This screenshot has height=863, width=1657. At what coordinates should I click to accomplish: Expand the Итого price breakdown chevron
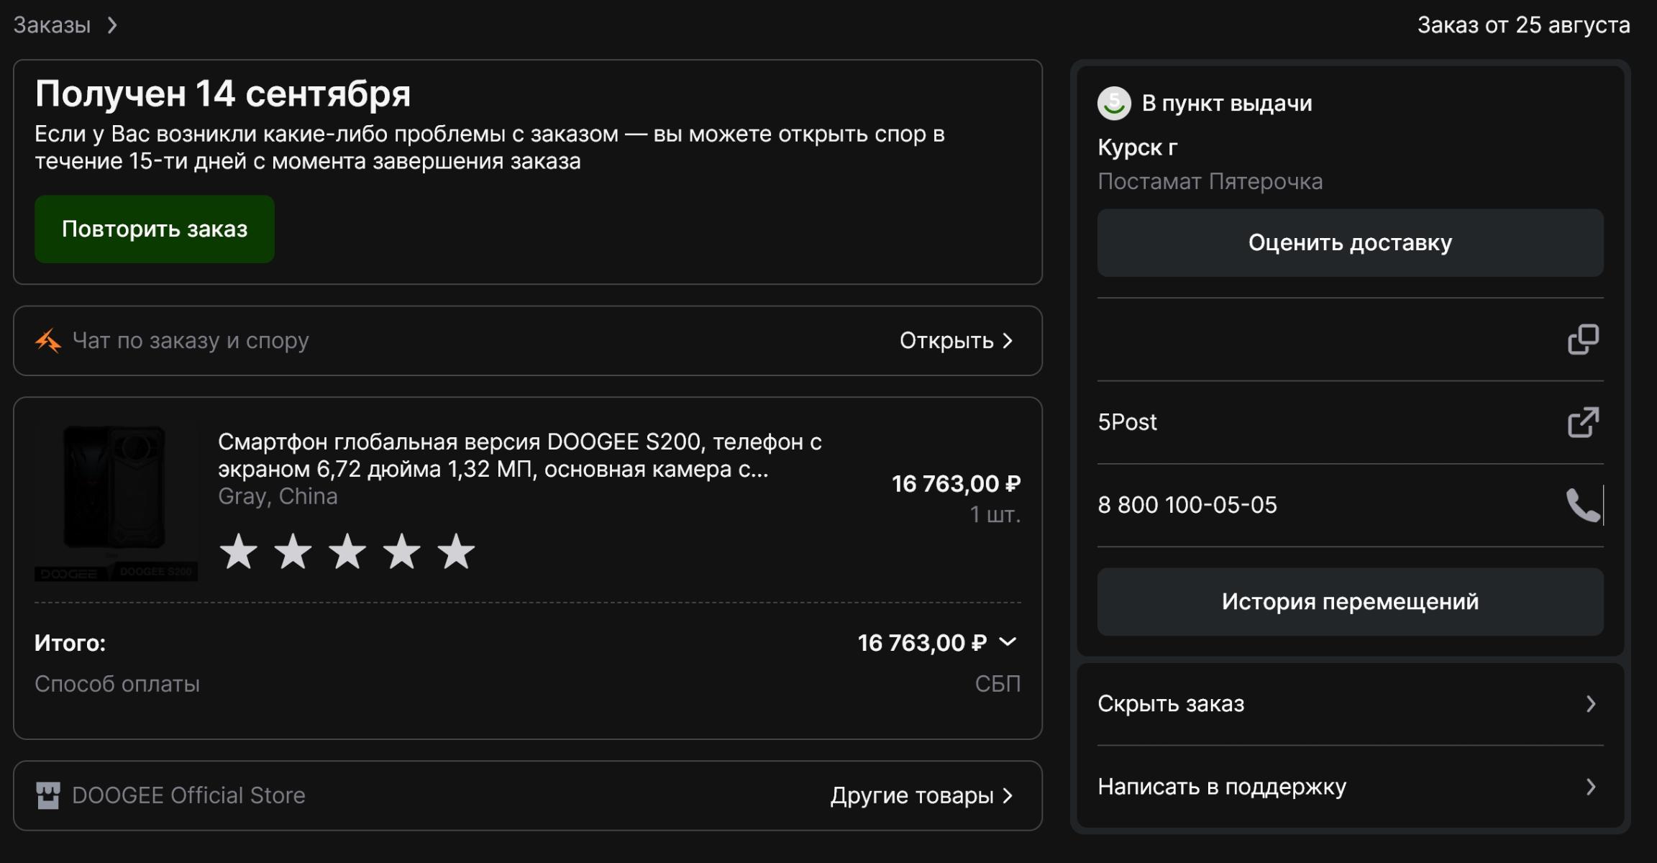click(x=1008, y=641)
